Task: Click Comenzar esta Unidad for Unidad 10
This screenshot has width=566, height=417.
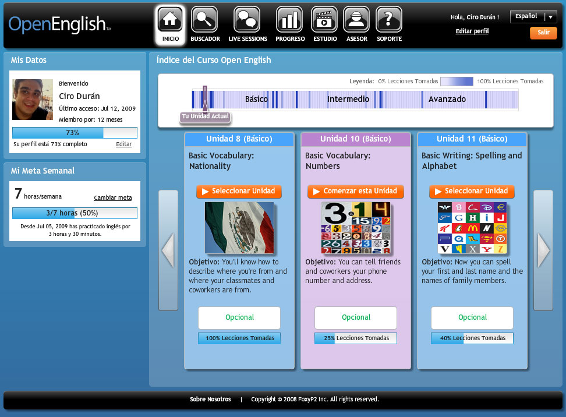Action: 356,191
